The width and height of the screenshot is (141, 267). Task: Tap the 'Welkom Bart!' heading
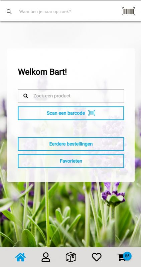(42, 72)
